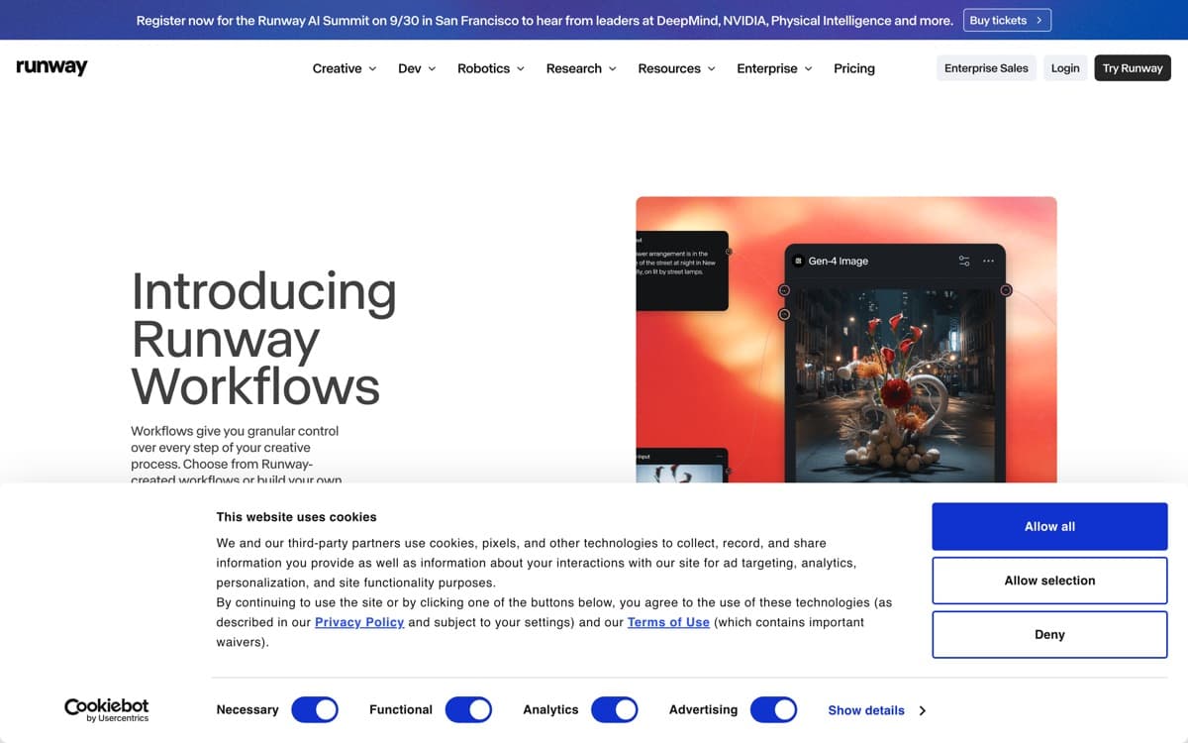Open the Research dropdown menu
This screenshot has height=743, width=1188.
tap(581, 68)
